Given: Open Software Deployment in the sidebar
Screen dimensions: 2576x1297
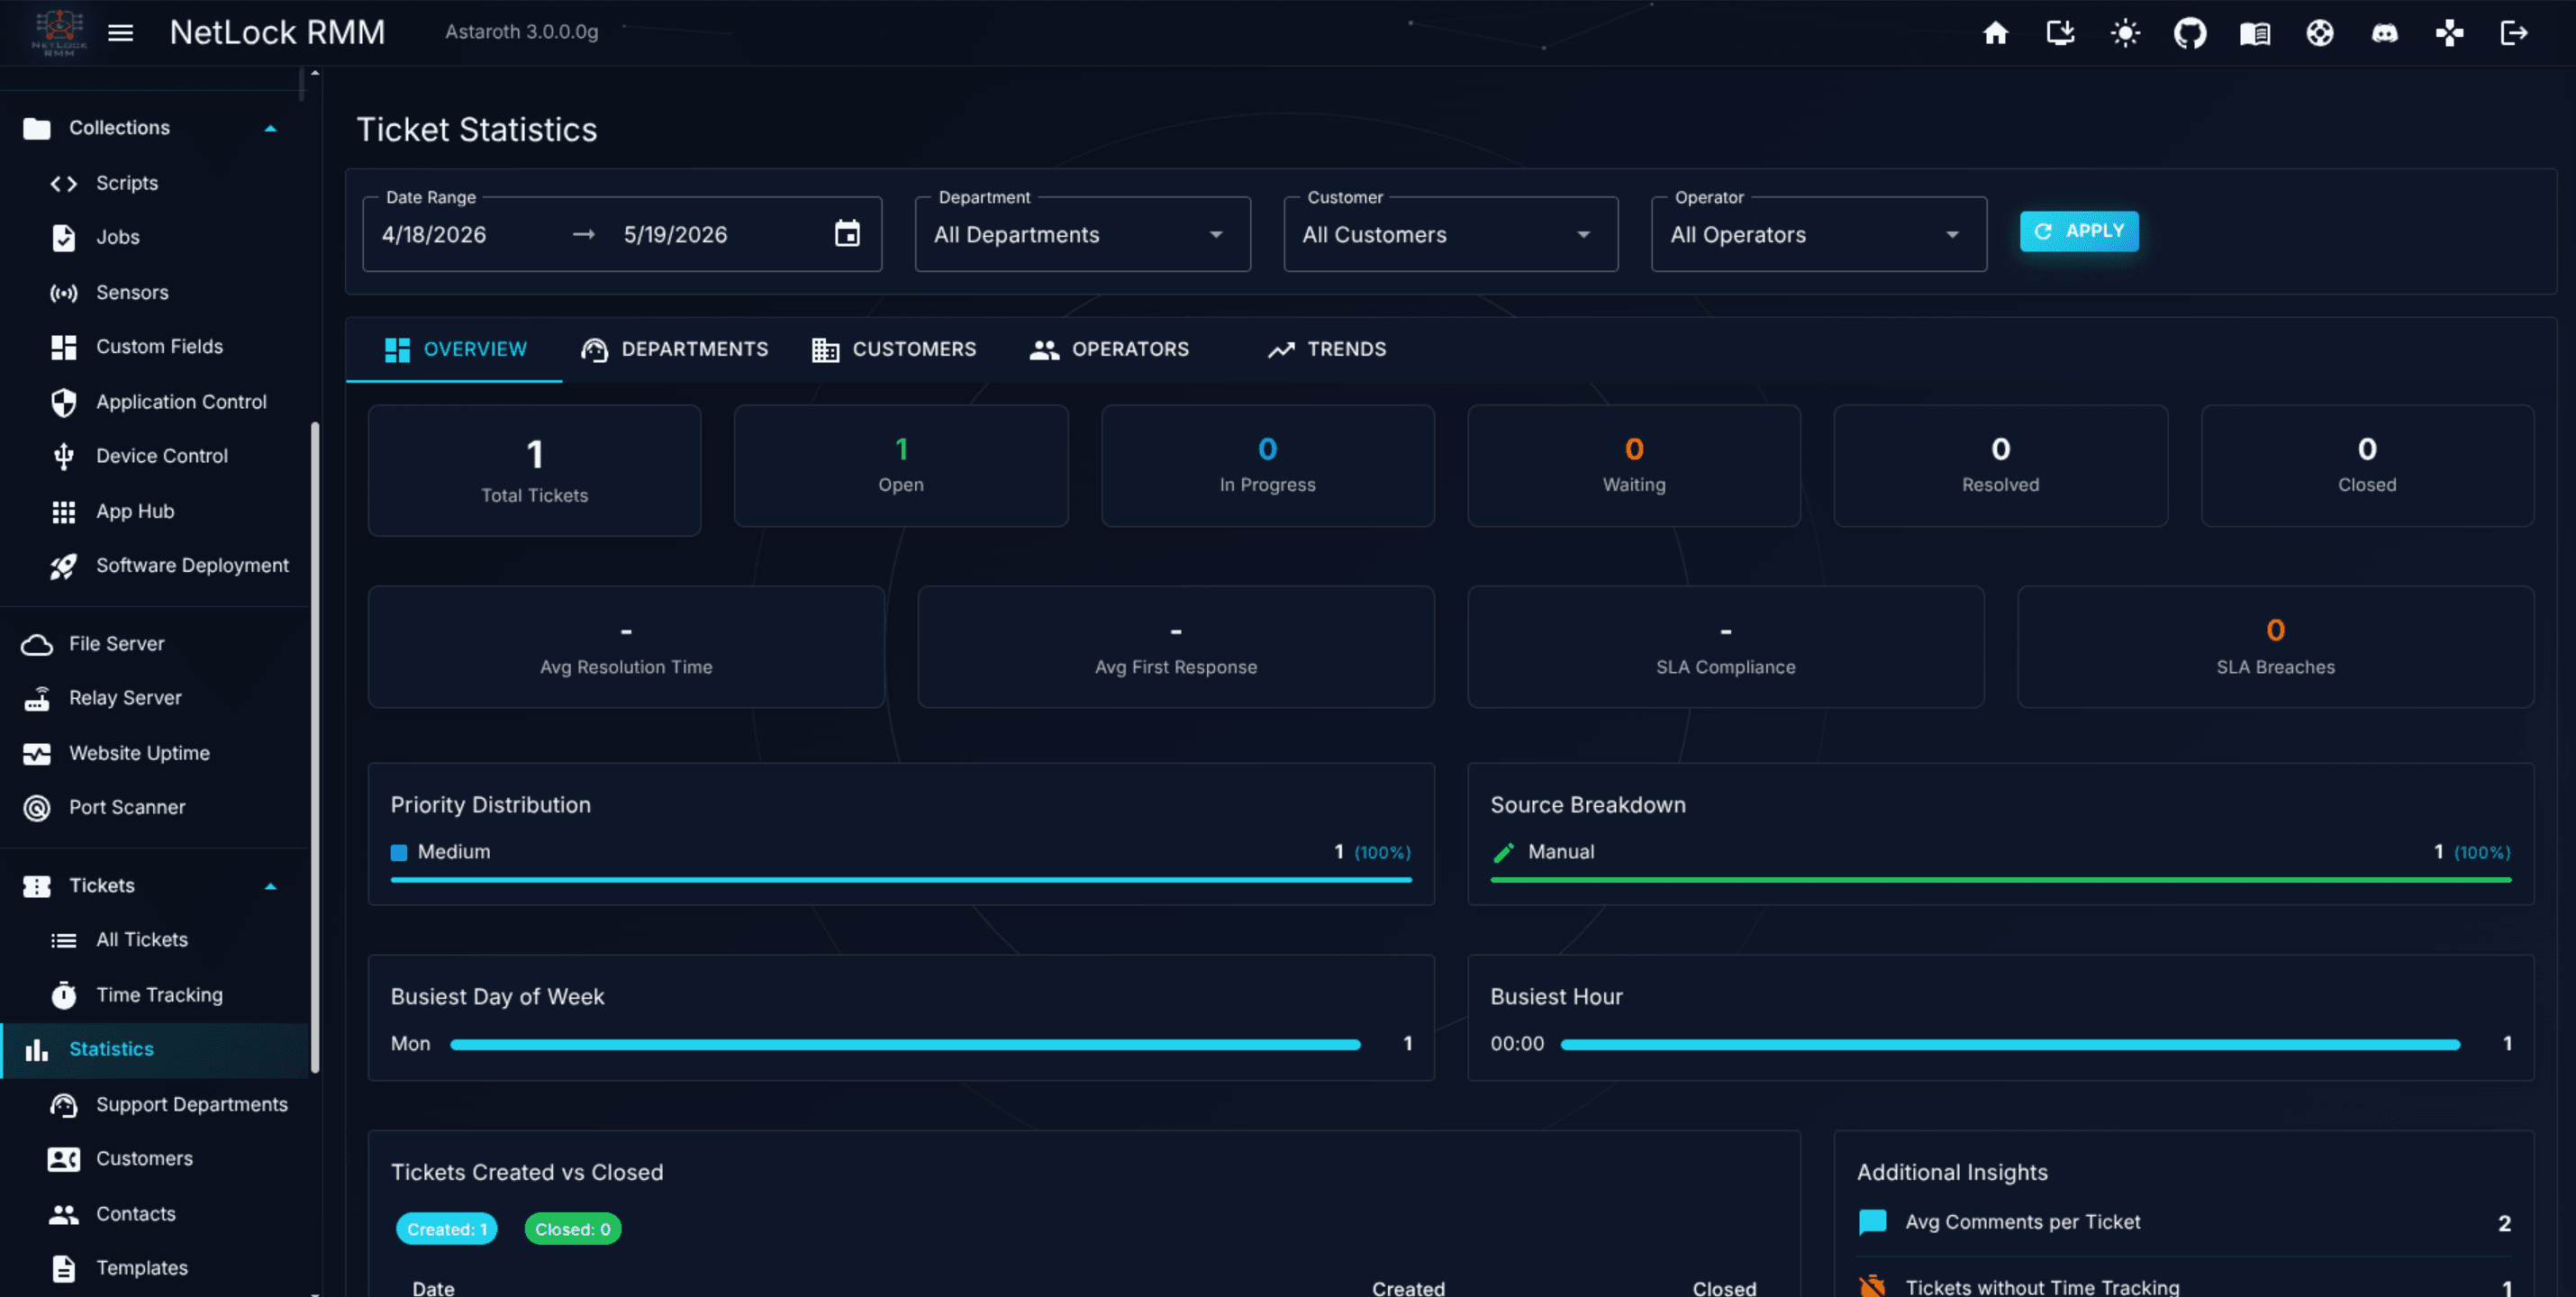Looking at the screenshot, I should [x=155, y=565].
